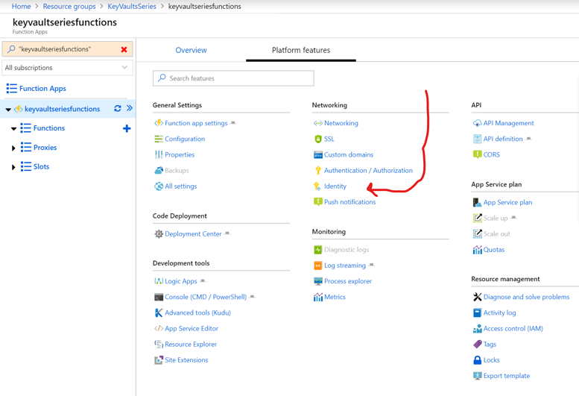
Task: Click the Custom domains www icon
Action: point(318,155)
